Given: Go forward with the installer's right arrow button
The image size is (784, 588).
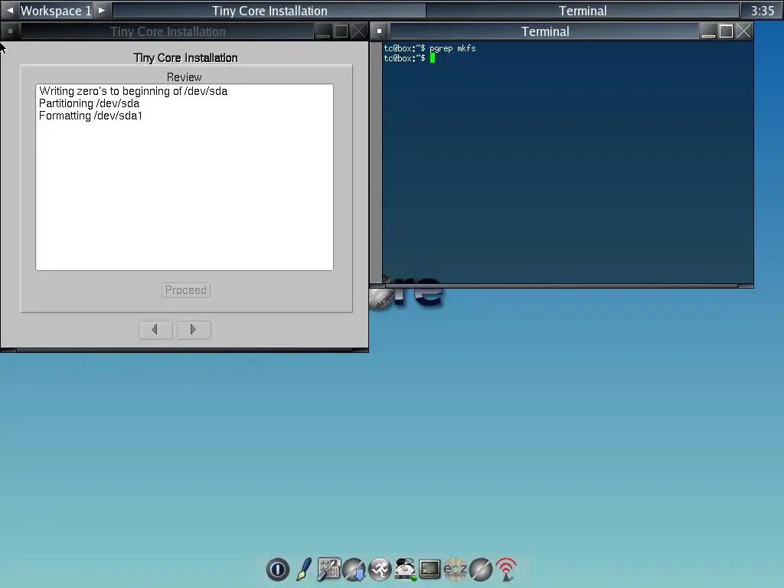Looking at the screenshot, I should point(194,329).
